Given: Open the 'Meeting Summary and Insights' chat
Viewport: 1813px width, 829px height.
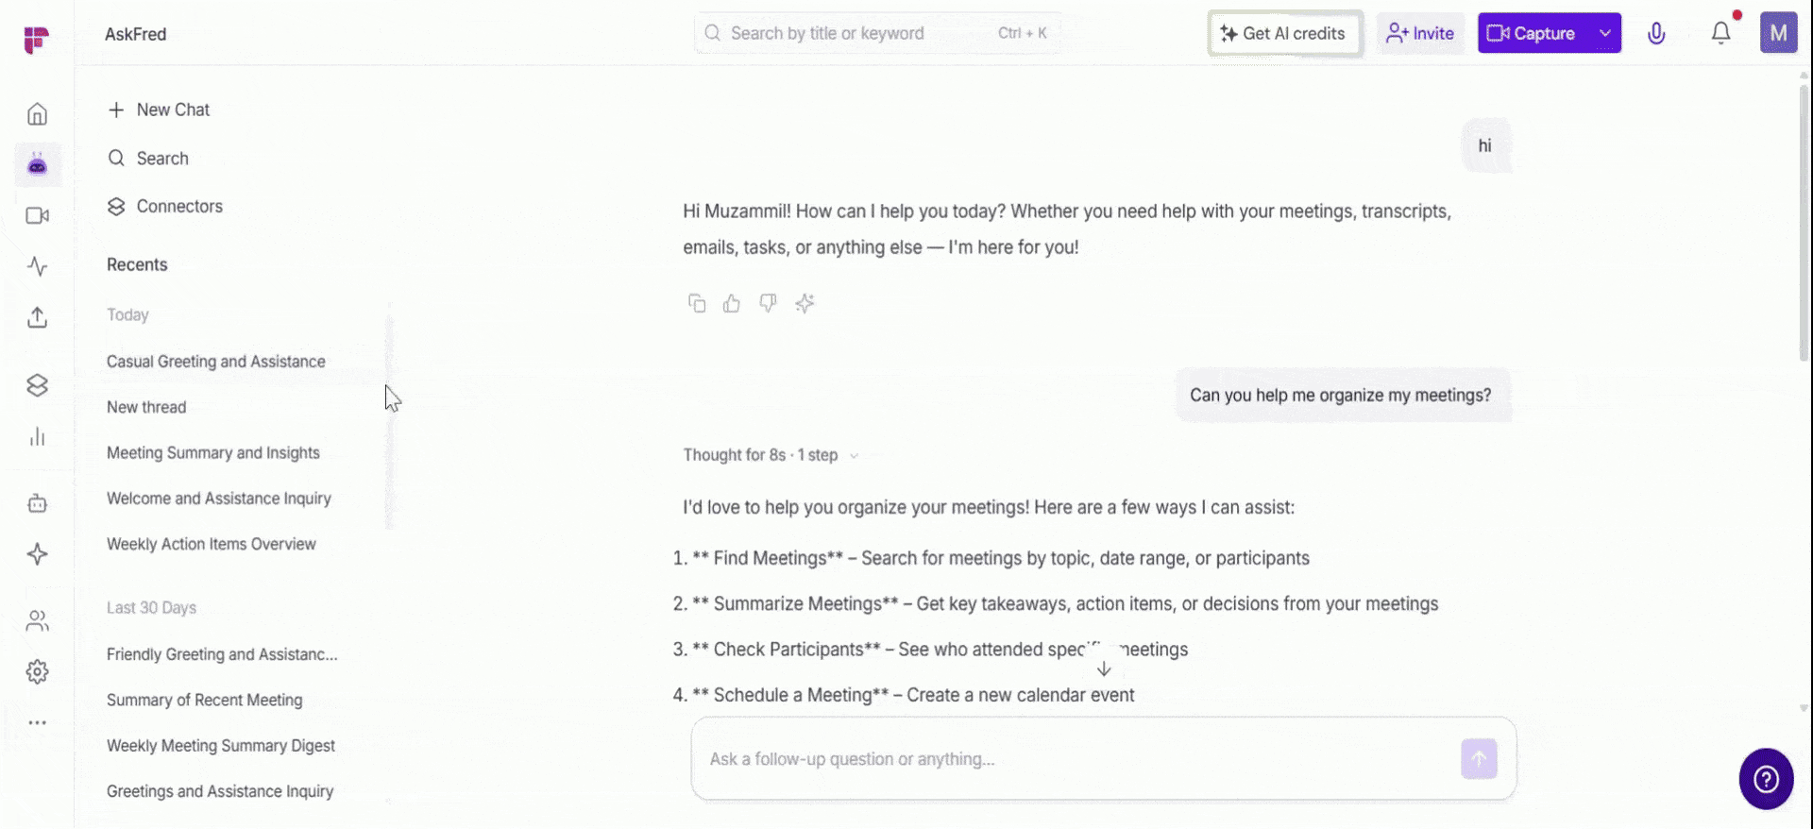Looking at the screenshot, I should click(213, 453).
